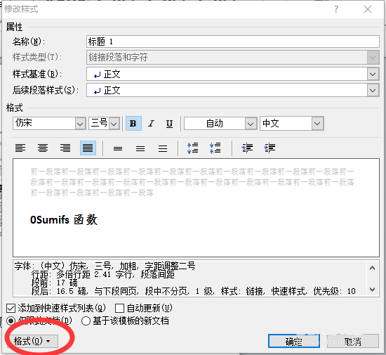Increase indent icon
This screenshot has width=386, height=355.
click(x=269, y=148)
